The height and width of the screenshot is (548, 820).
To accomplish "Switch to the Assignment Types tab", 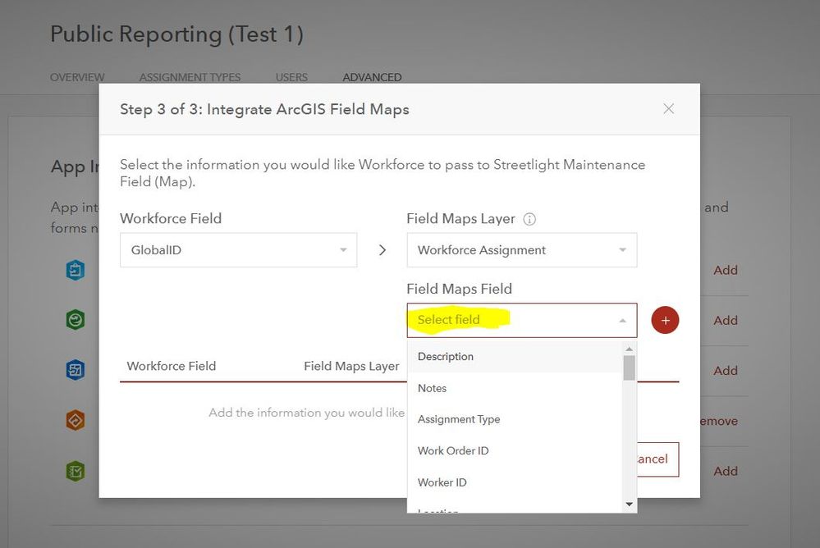I will (x=190, y=77).
